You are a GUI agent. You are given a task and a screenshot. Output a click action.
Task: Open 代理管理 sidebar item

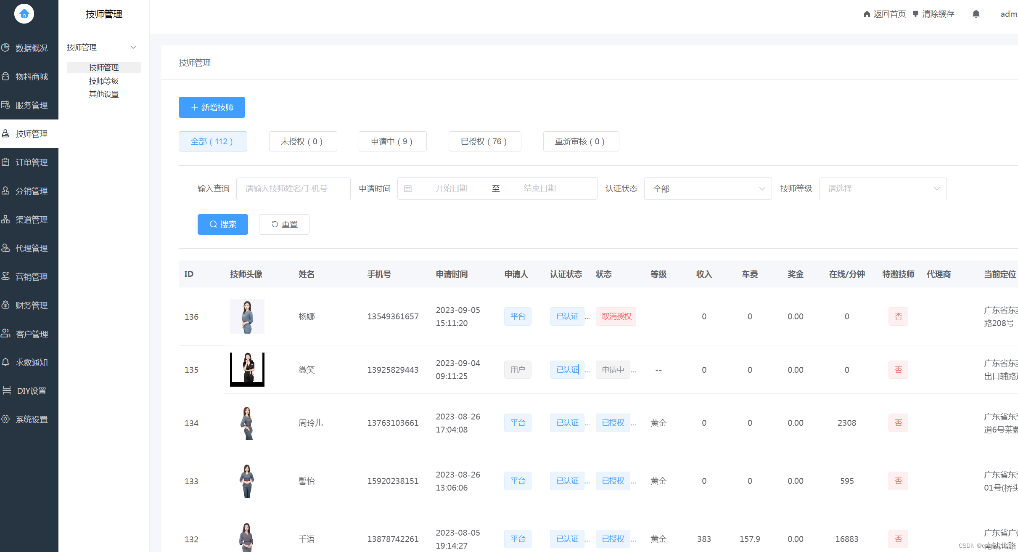point(29,248)
